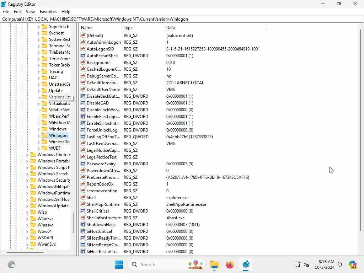
Task: Click the tree pane horizontal scrollbar
Action: (25, 252)
